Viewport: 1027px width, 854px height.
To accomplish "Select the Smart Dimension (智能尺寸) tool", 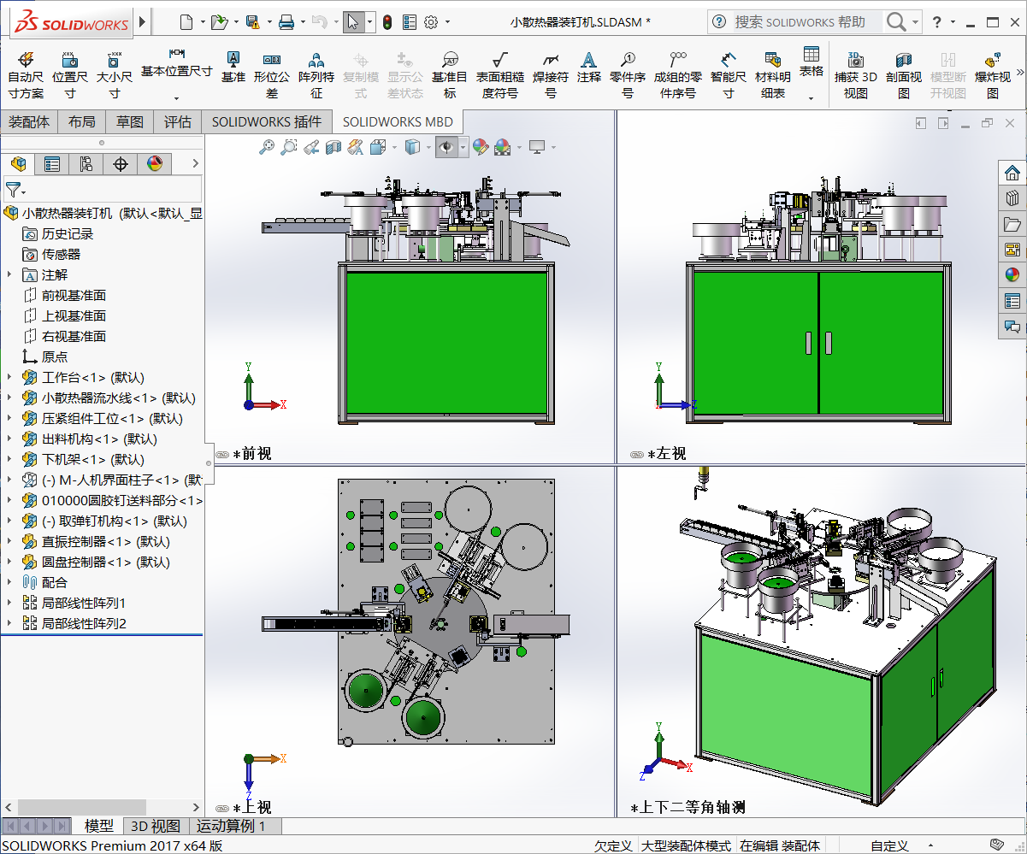I will click(729, 74).
